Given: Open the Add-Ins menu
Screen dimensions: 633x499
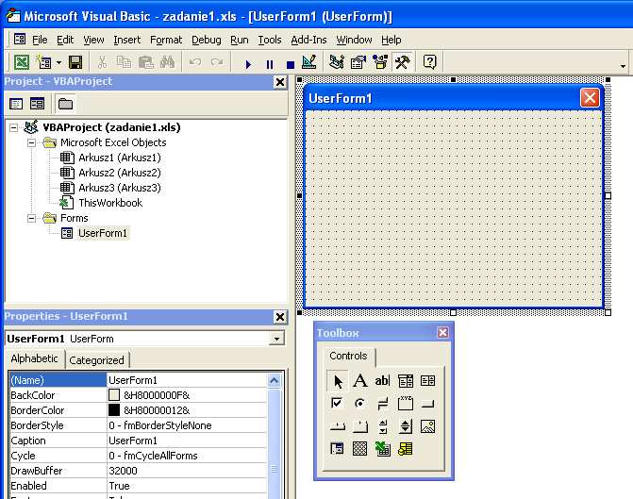Looking at the screenshot, I should [x=308, y=40].
